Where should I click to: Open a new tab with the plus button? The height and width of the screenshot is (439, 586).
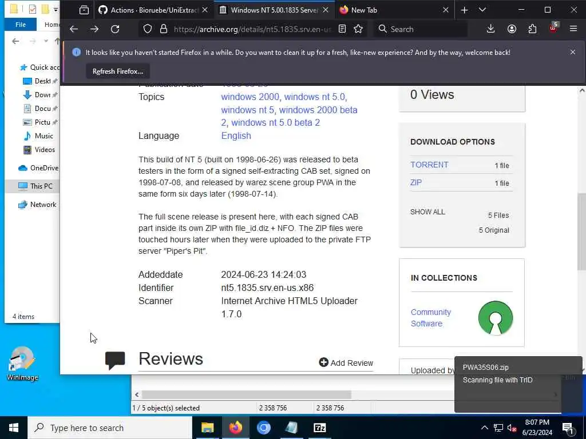[x=464, y=10]
